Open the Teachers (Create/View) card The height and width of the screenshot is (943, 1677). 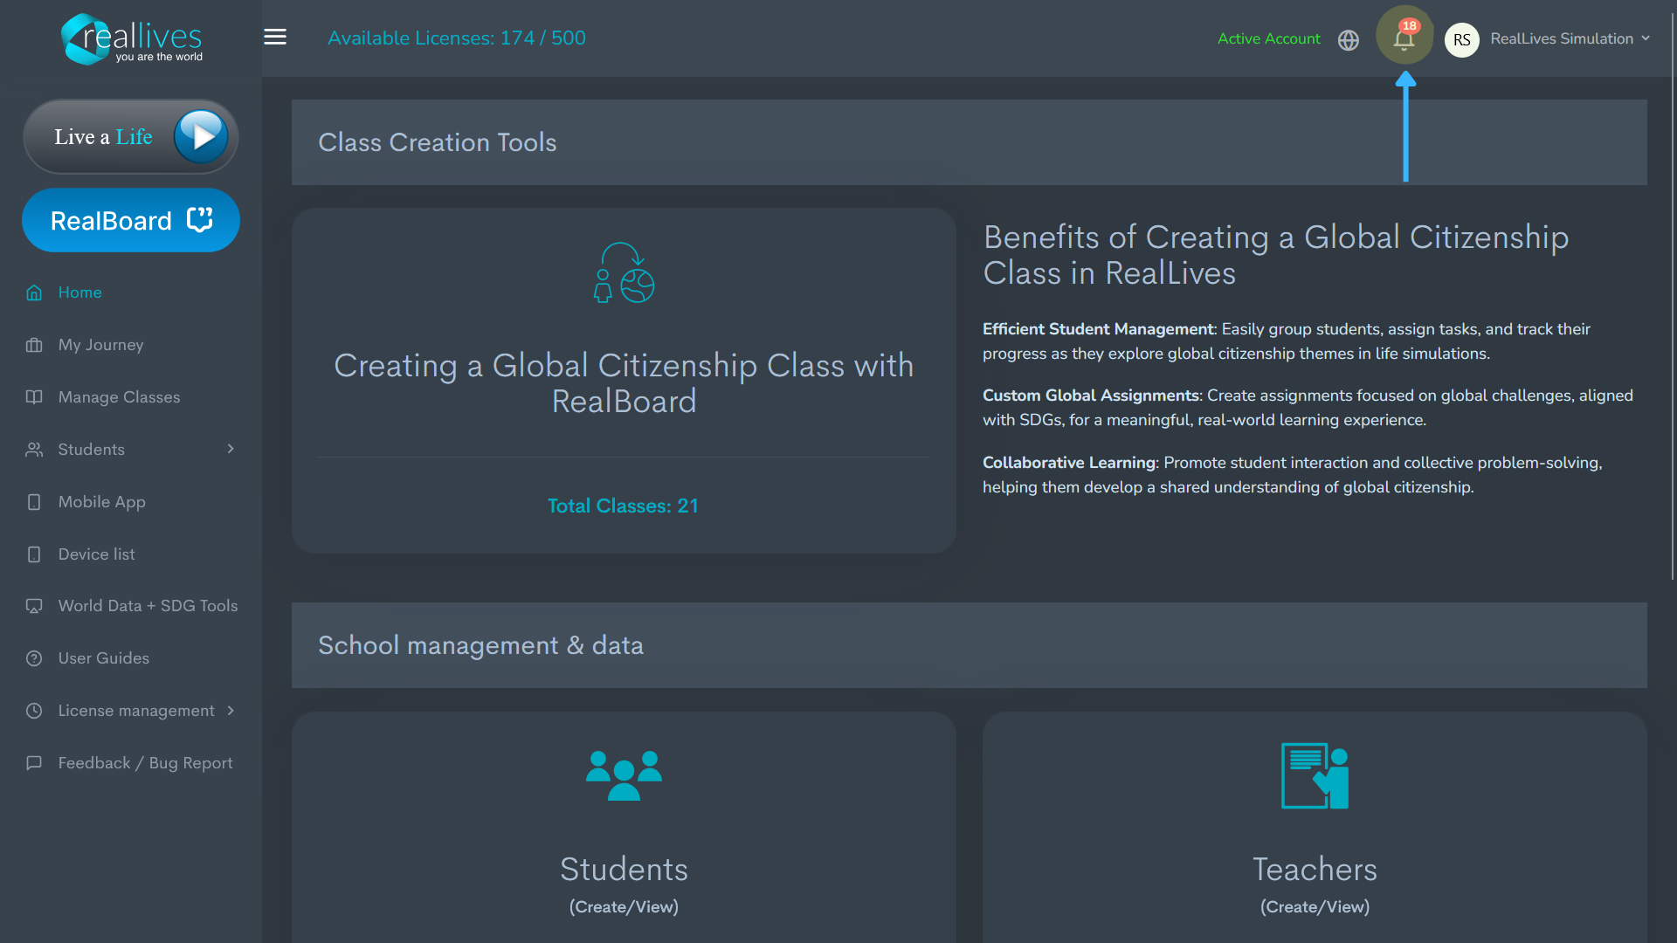click(1315, 828)
